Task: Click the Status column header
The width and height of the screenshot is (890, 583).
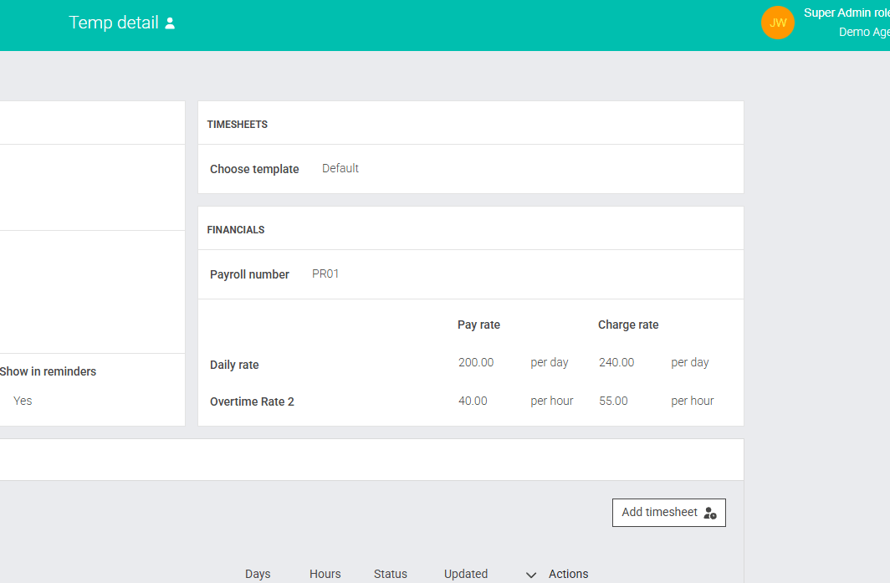Action: pyautogui.click(x=390, y=574)
